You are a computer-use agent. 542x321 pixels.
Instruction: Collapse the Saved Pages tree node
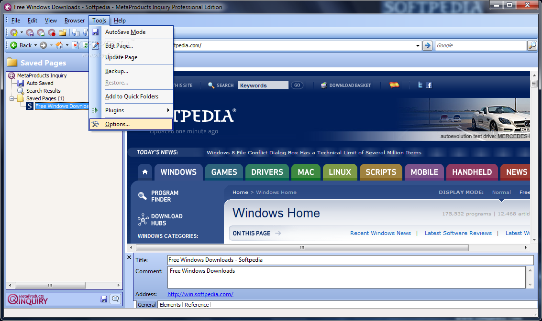pos(11,98)
